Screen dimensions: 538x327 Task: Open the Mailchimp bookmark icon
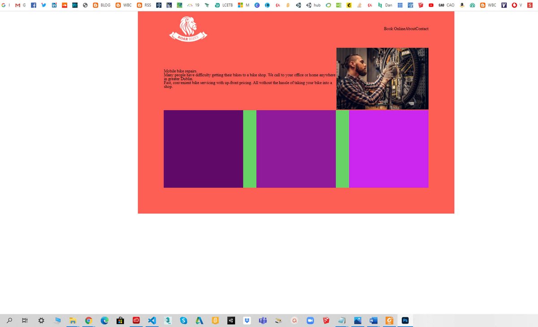[349, 5]
